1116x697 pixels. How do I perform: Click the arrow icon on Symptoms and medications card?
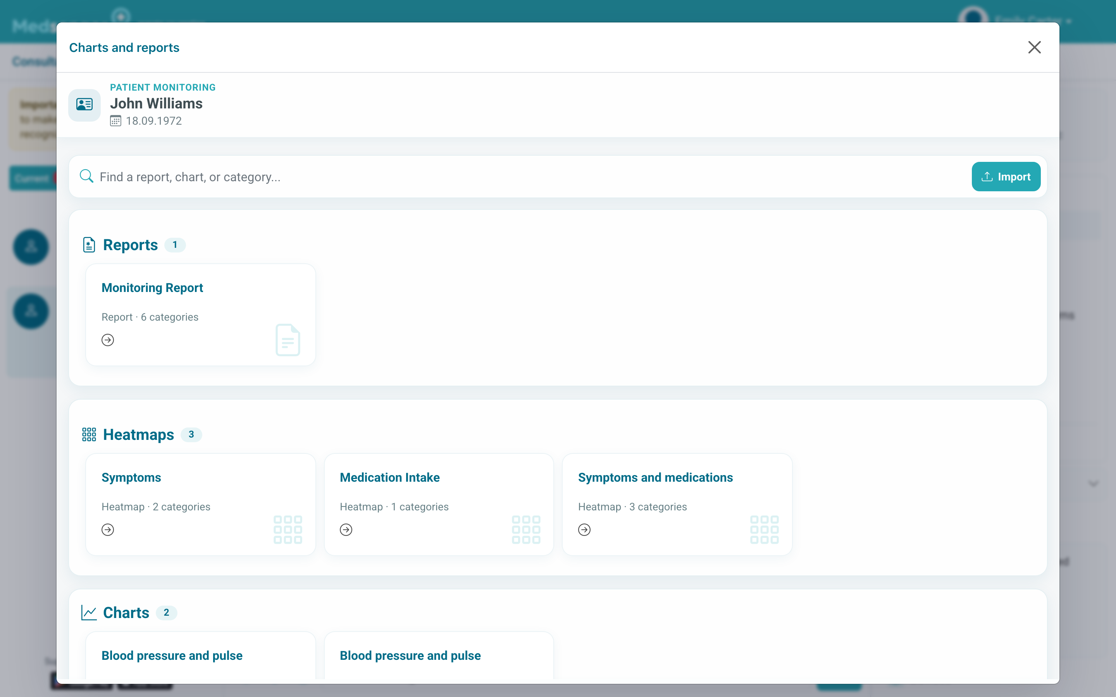(584, 530)
